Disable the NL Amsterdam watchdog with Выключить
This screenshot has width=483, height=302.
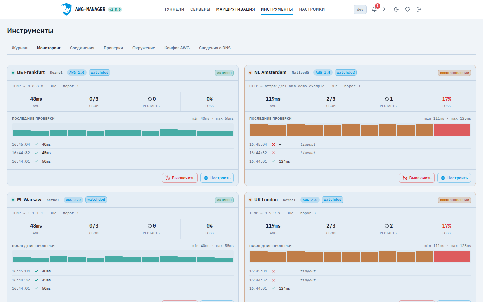(417, 178)
